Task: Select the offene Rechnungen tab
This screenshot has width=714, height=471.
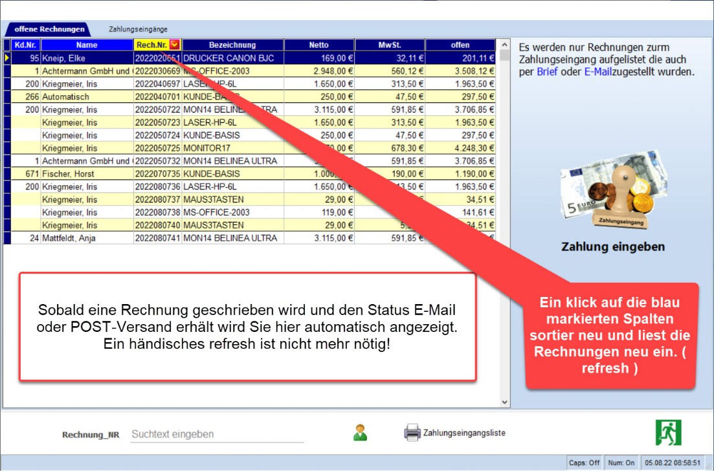Action: pyautogui.click(x=49, y=29)
